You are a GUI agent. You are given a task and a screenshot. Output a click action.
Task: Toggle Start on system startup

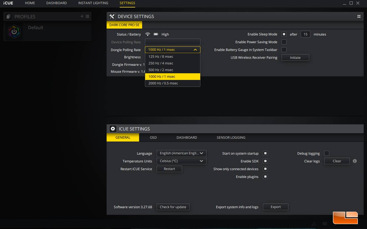pyautogui.click(x=265, y=153)
